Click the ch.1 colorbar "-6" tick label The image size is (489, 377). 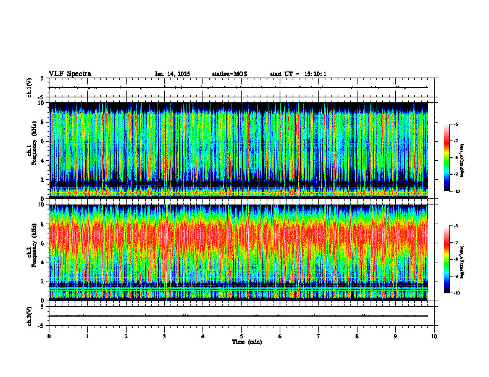[456, 124]
